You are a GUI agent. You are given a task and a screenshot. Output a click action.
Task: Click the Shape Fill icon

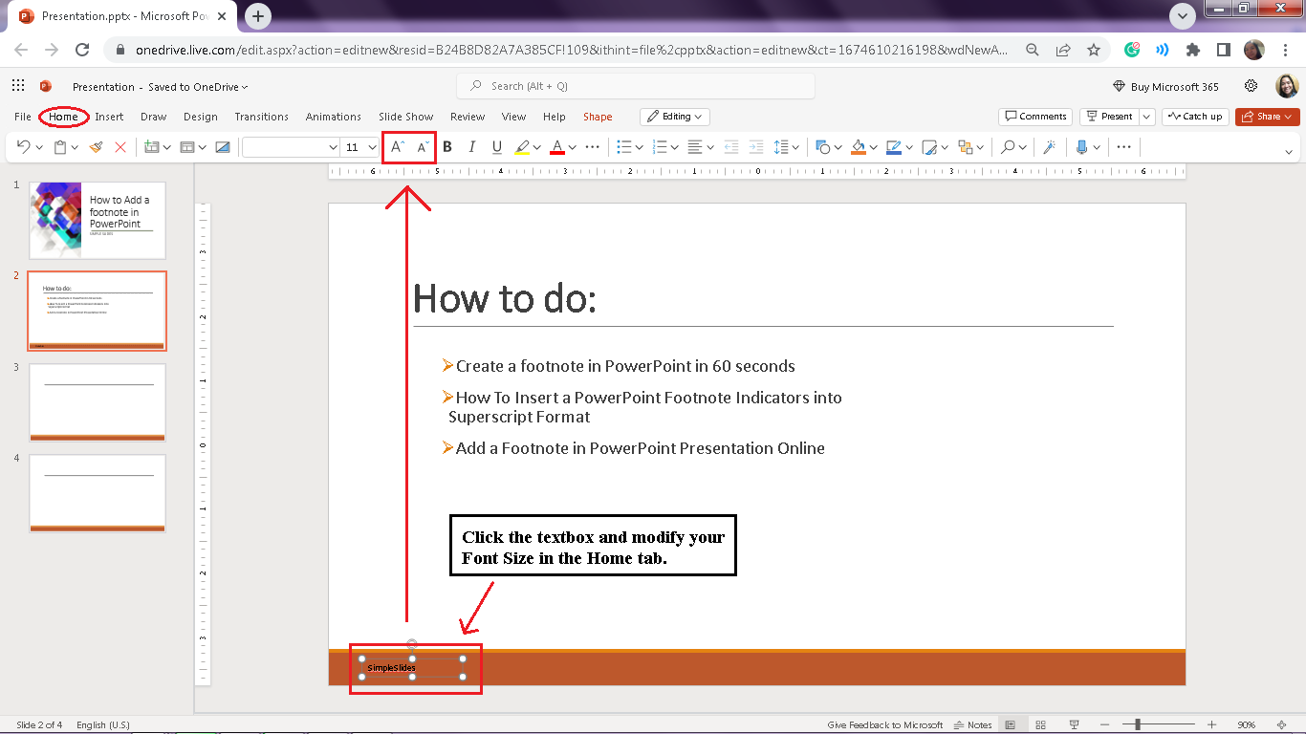[x=859, y=146]
